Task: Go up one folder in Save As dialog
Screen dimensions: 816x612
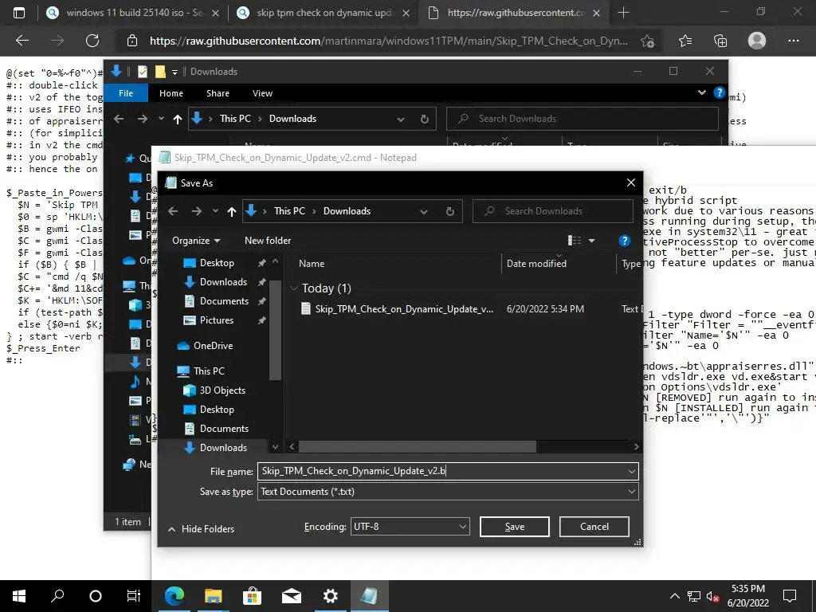Action: [x=232, y=211]
